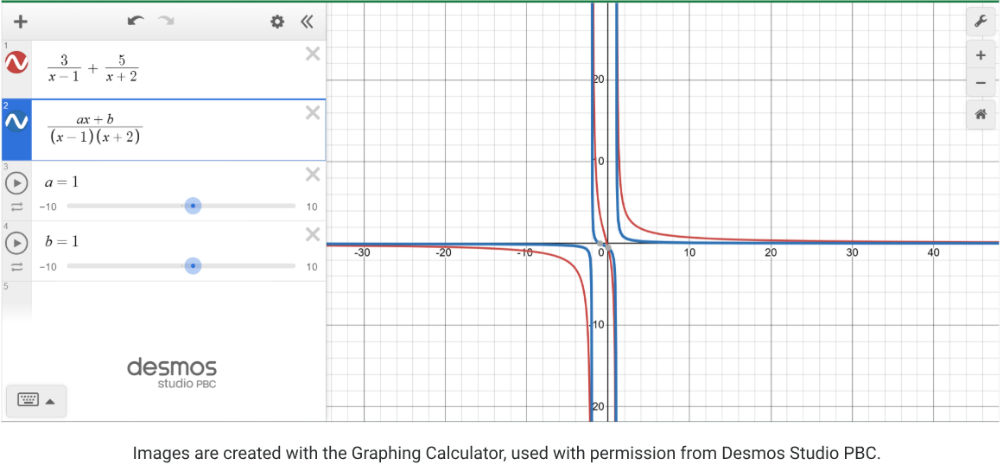Redo the last action
Image resolution: width=1003 pixels, height=465 pixels.
167,21
